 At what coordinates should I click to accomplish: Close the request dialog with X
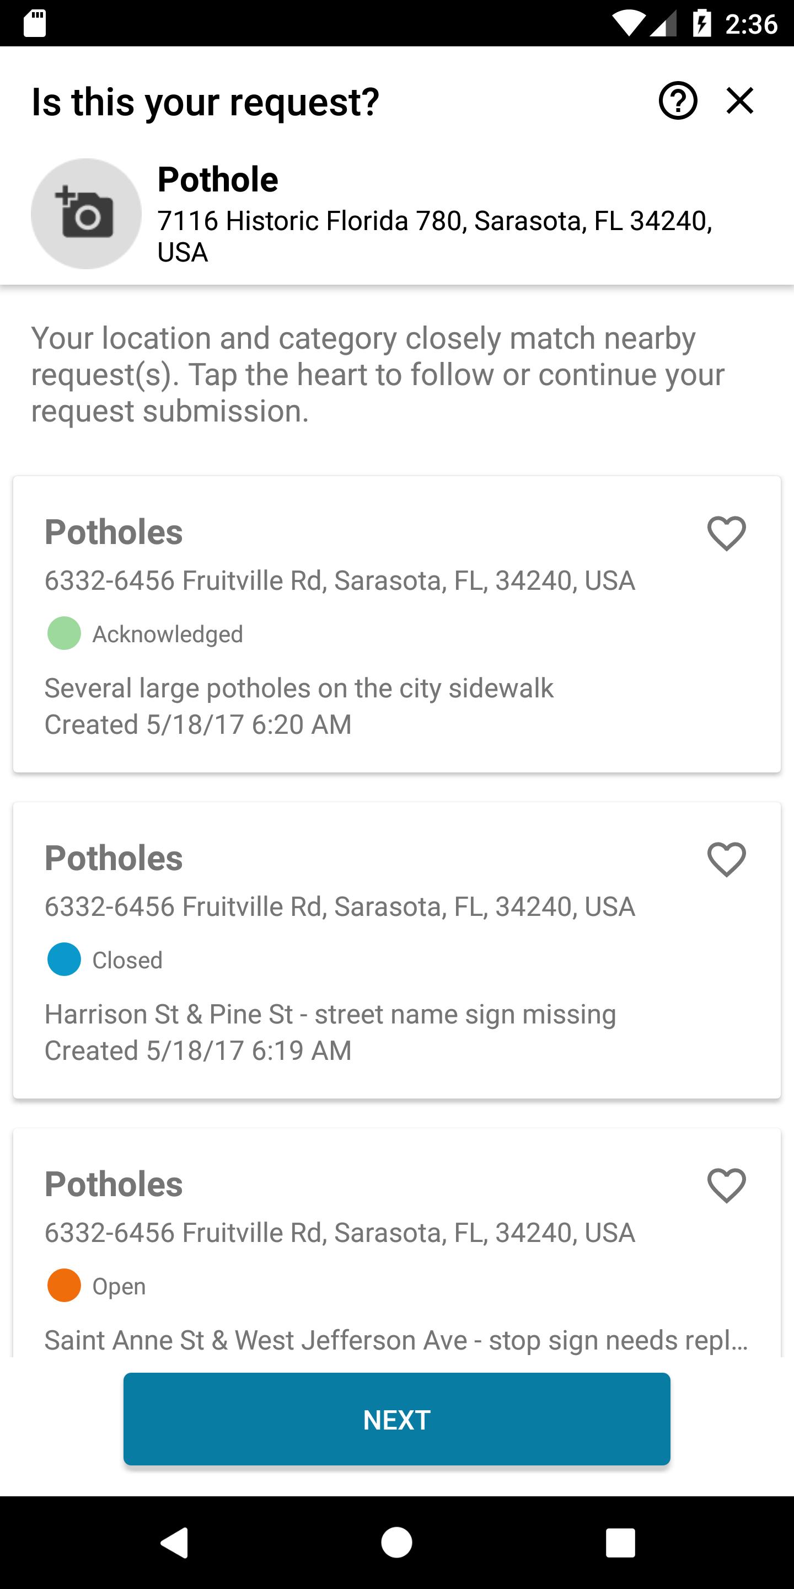[740, 100]
